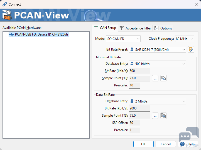Image resolution: width=201 pixels, height=150 pixels.
Task: Click the 'Available PCAN Hardware:' label
Action: point(22,28)
